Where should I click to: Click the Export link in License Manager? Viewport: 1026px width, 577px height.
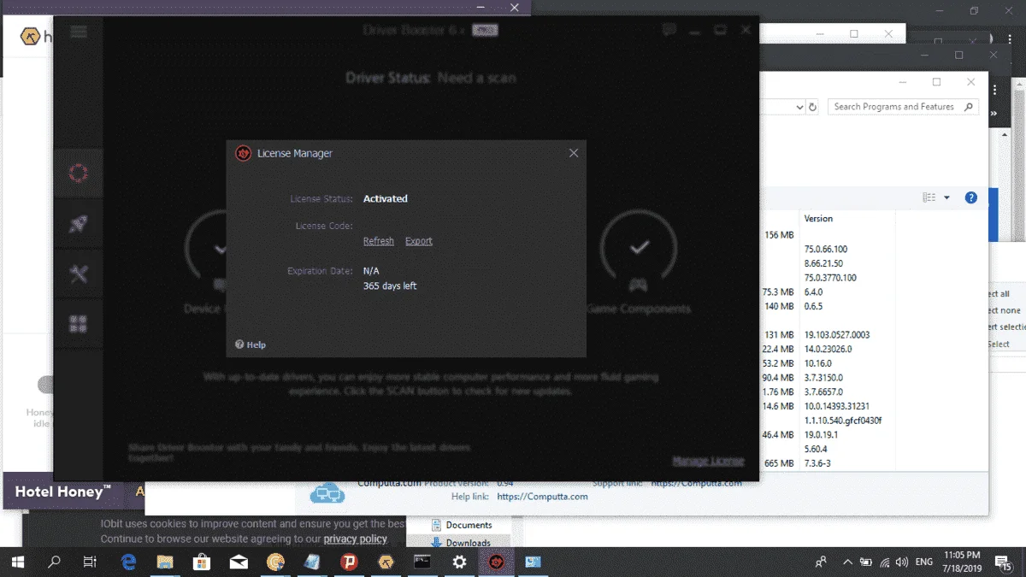coord(419,241)
